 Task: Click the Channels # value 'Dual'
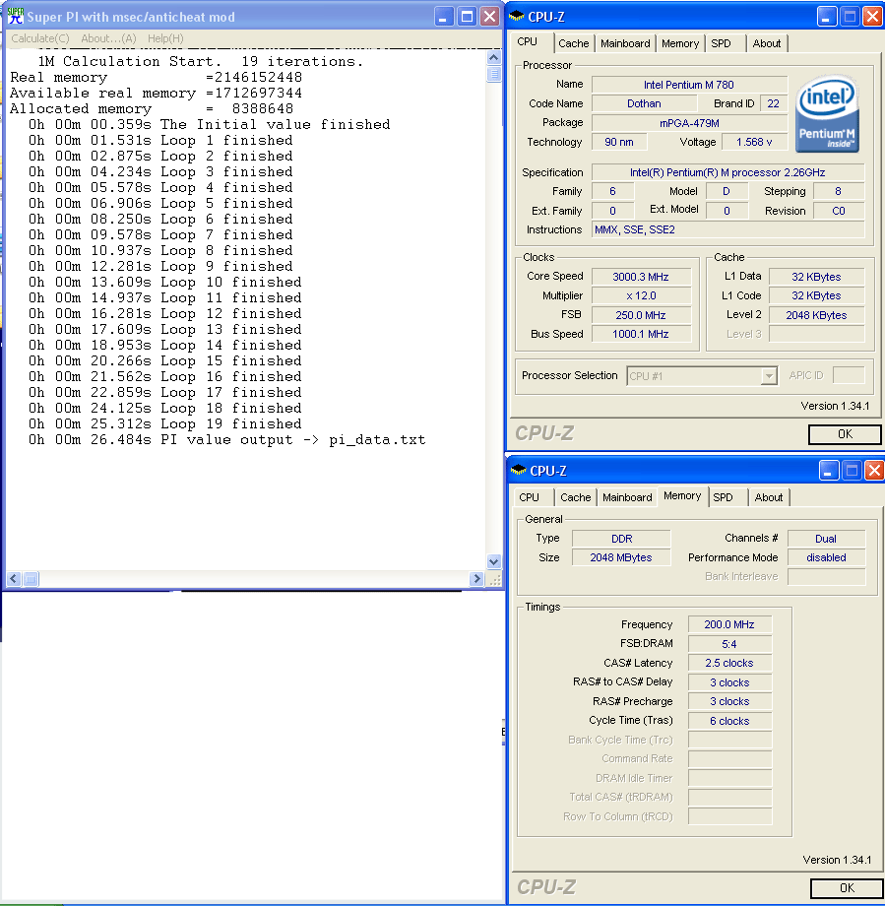pyautogui.click(x=826, y=539)
